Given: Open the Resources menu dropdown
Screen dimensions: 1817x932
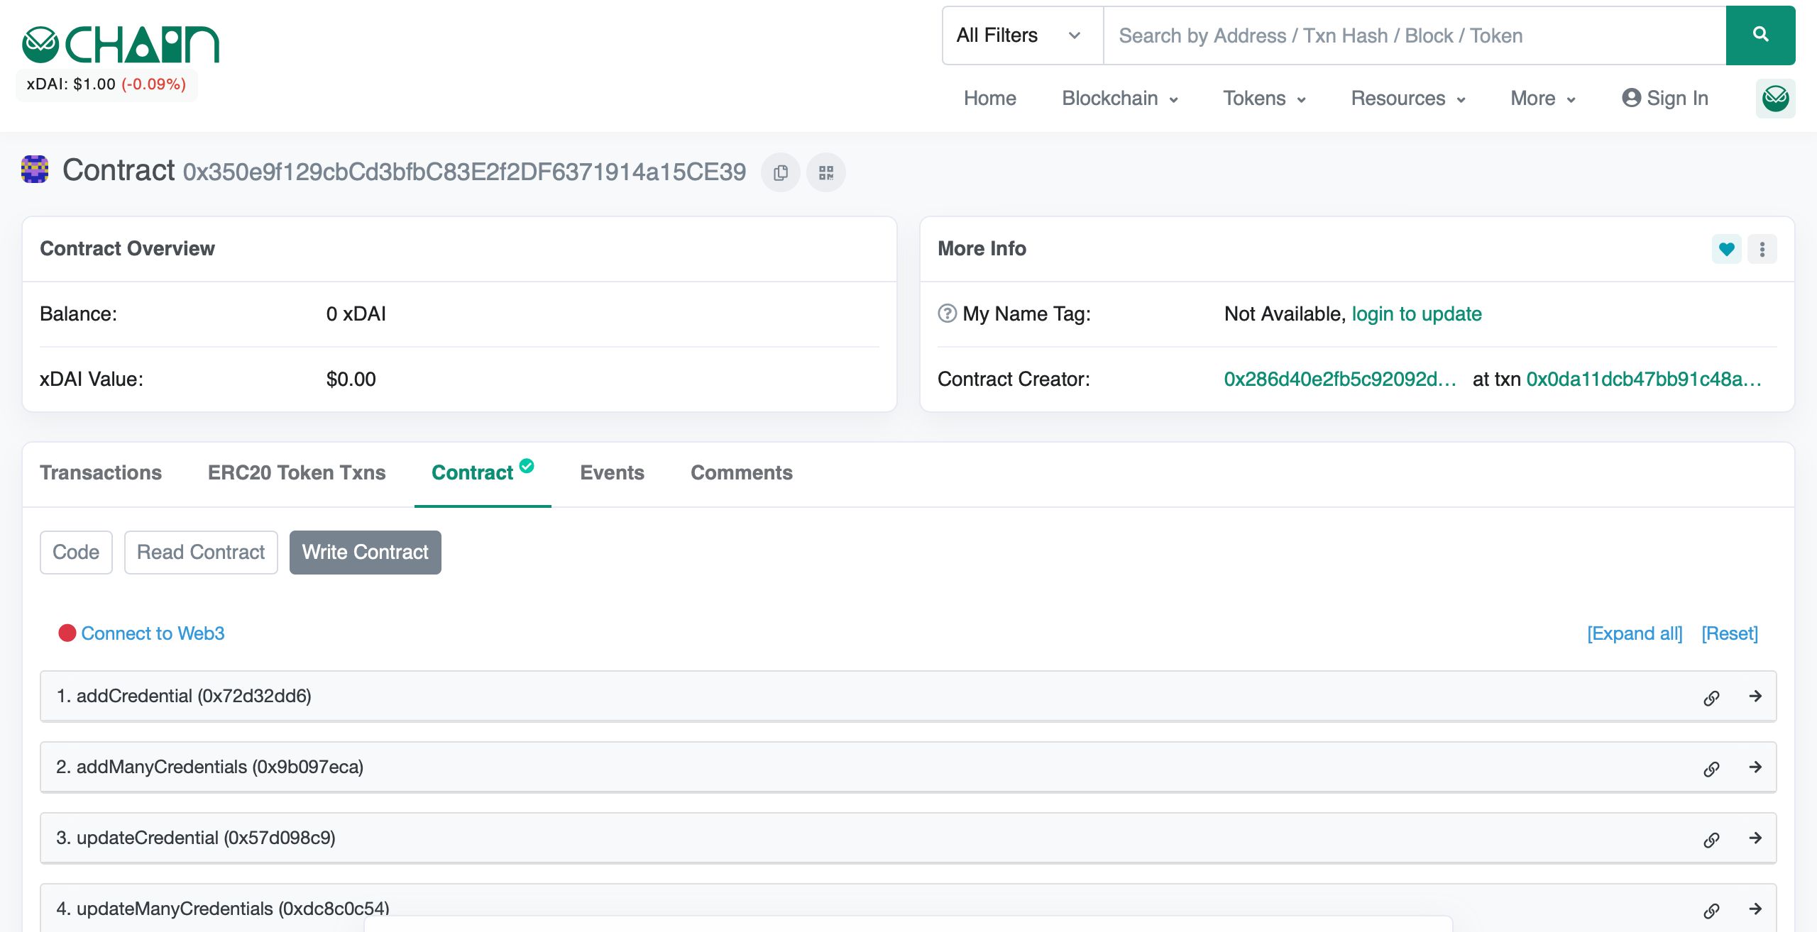Looking at the screenshot, I should pyautogui.click(x=1408, y=98).
